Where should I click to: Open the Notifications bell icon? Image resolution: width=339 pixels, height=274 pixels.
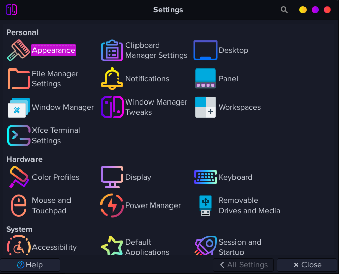click(112, 79)
